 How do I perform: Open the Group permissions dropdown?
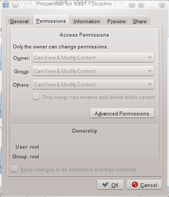tap(93, 71)
